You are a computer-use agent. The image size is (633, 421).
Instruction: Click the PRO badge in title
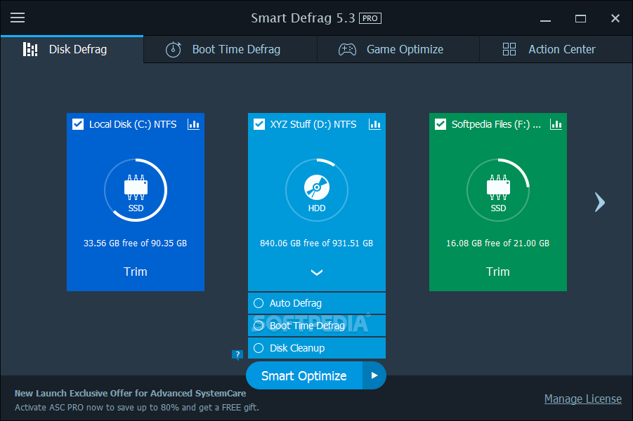[370, 18]
